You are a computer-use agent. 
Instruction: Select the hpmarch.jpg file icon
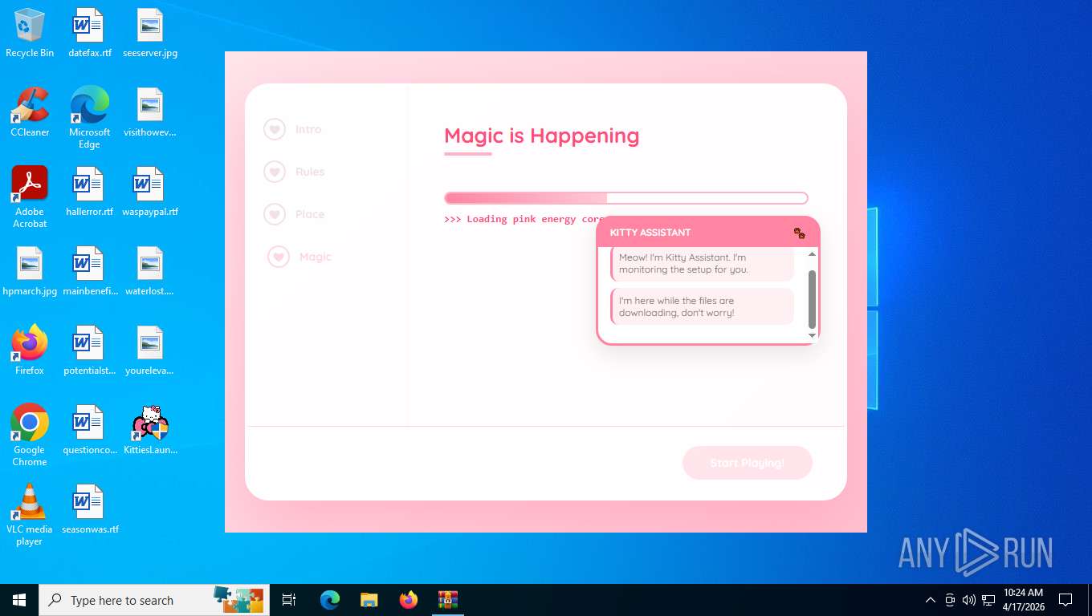tap(30, 271)
